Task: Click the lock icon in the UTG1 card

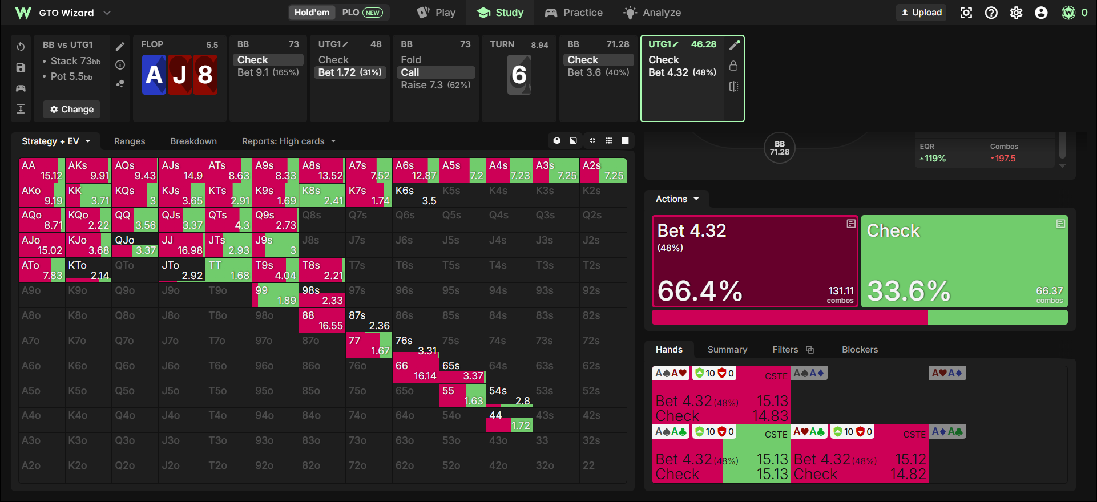Action: 733,66
